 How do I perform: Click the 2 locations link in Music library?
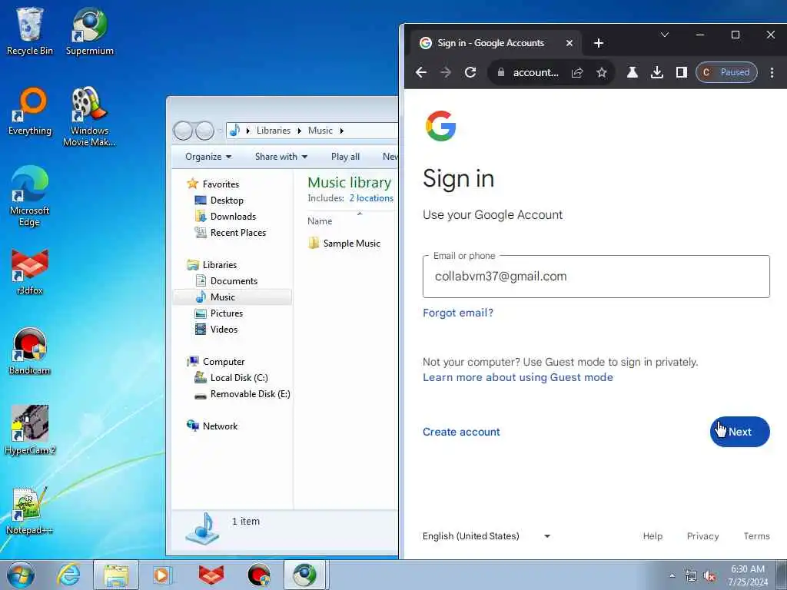[371, 198]
